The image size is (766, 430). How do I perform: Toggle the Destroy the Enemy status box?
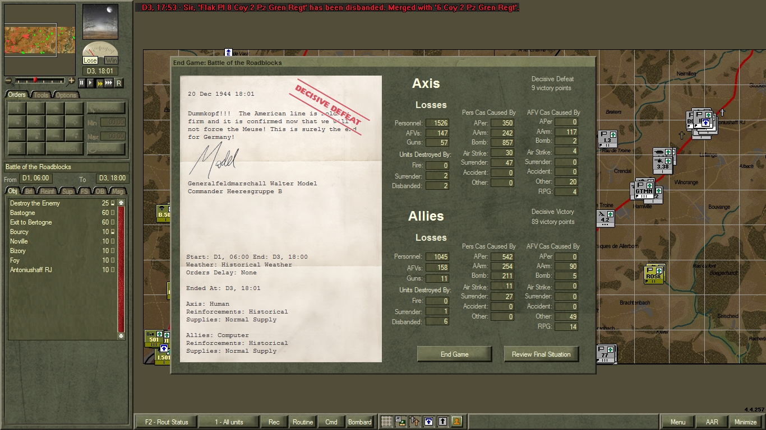click(x=113, y=203)
